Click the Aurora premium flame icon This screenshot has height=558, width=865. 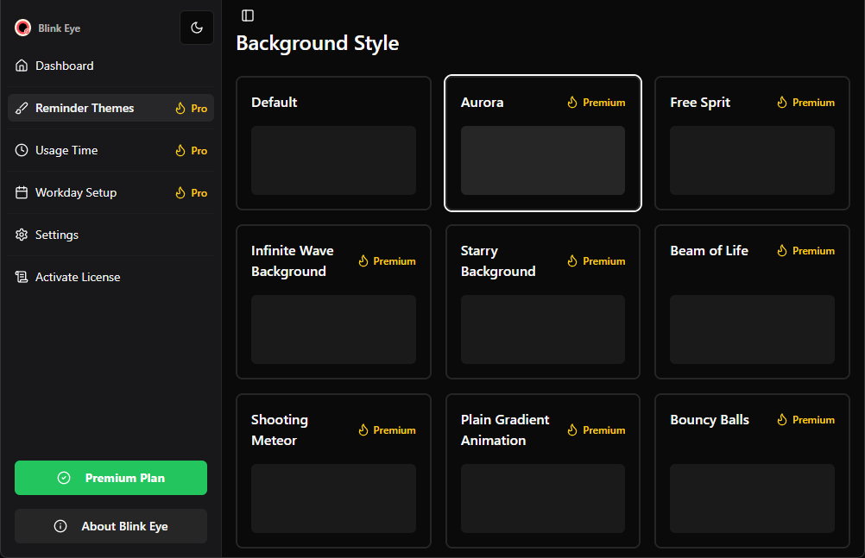pyautogui.click(x=571, y=103)
